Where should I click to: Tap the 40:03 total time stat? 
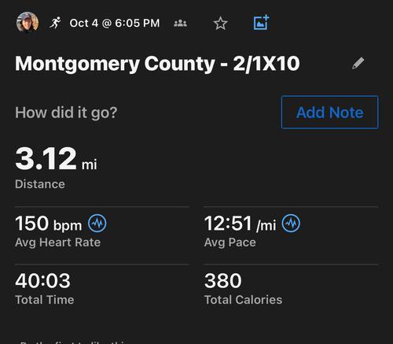point(42,280)
